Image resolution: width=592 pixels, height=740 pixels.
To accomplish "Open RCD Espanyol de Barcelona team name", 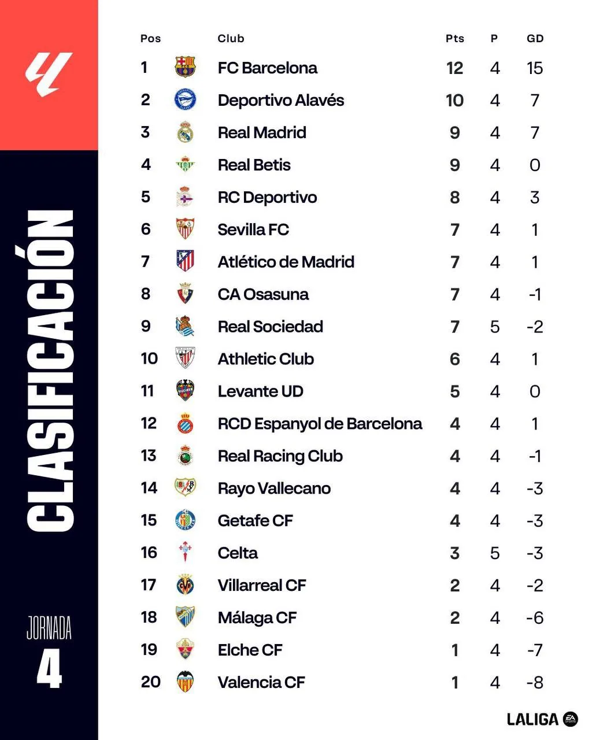I will tap(320, 424).
